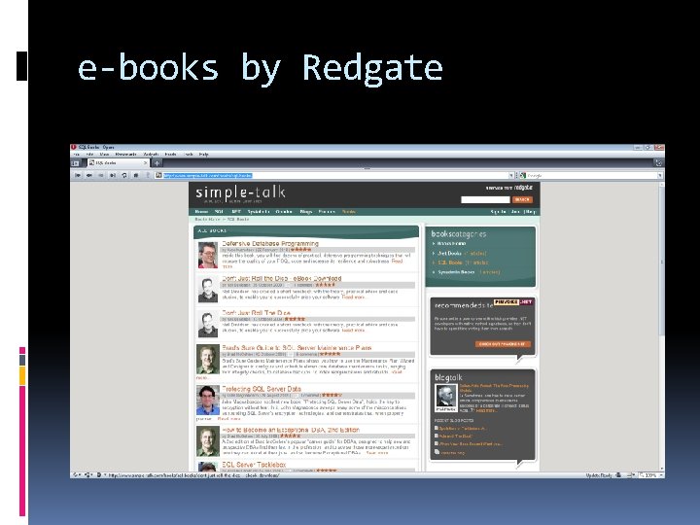Open the Home site navigation link

[201, 212]
